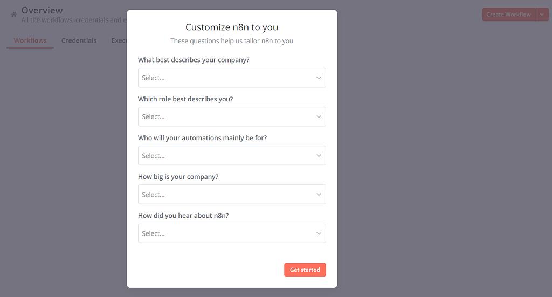This screenshot has height=297, width=552.
Task: Open the 'How big is your company?' select box
Action: click(x=226, y=195)
